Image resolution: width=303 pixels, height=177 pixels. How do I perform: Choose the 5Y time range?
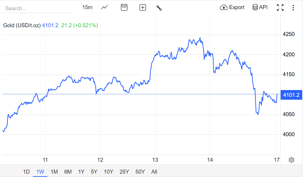[94, 172]
